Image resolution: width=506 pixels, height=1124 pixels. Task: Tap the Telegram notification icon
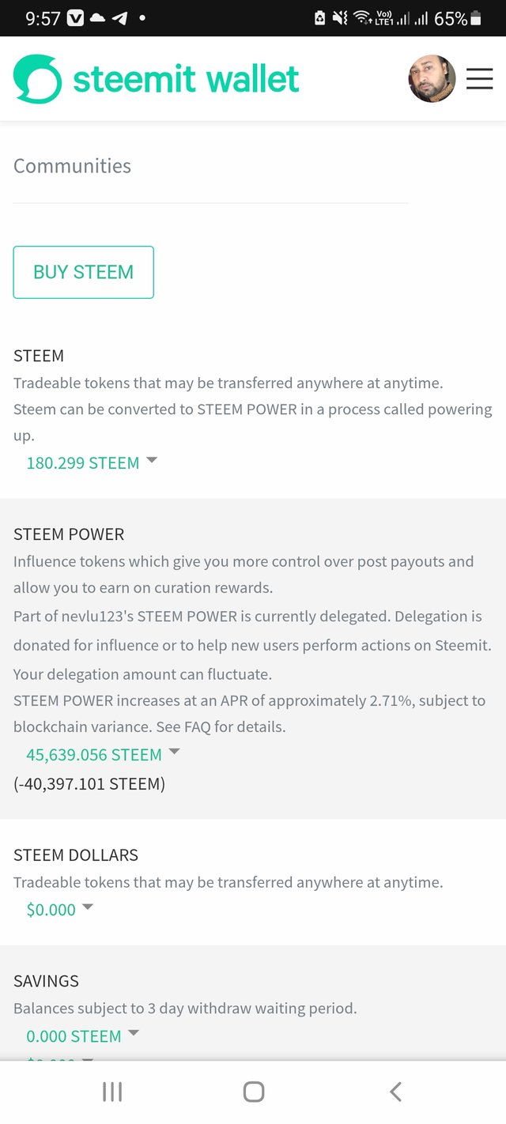pyautogui.click(x=119, y=18)
